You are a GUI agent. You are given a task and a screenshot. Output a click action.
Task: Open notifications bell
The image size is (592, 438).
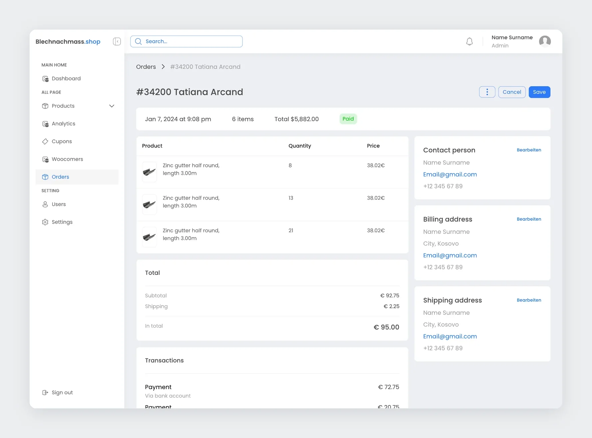point(469,42)
